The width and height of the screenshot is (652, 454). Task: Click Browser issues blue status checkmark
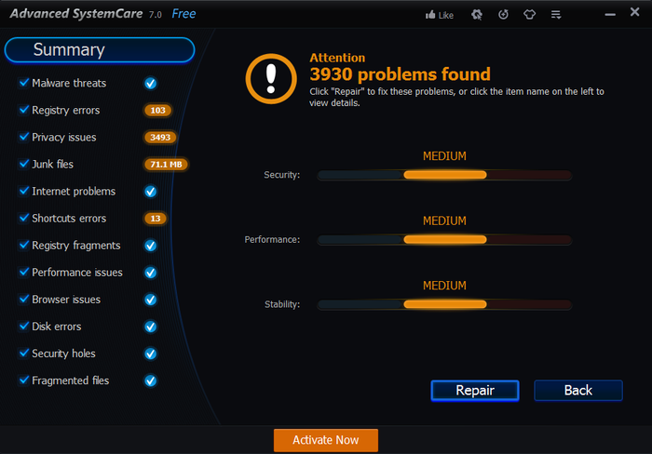tap(151, 300)
